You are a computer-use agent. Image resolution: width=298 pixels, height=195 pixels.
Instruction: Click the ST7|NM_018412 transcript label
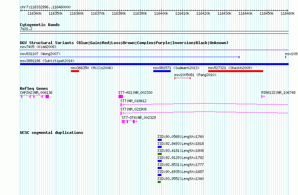[133, 101]
